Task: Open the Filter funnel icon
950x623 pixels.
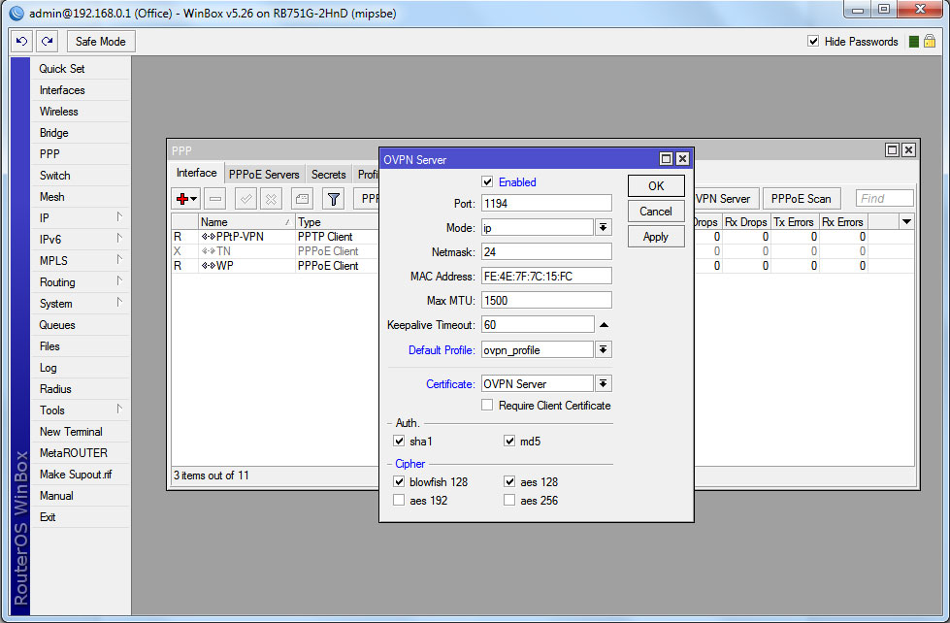Action: 333,199
